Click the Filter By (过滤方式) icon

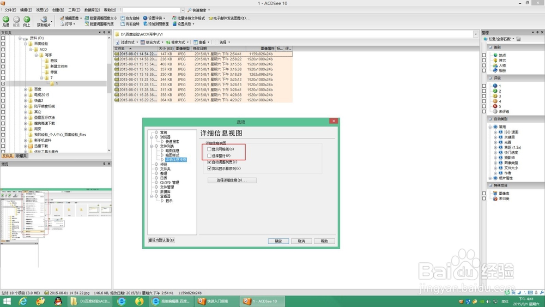click(118, 43)
